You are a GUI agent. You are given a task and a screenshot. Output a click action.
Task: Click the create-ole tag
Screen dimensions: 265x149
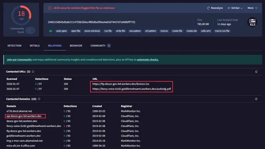191,31
